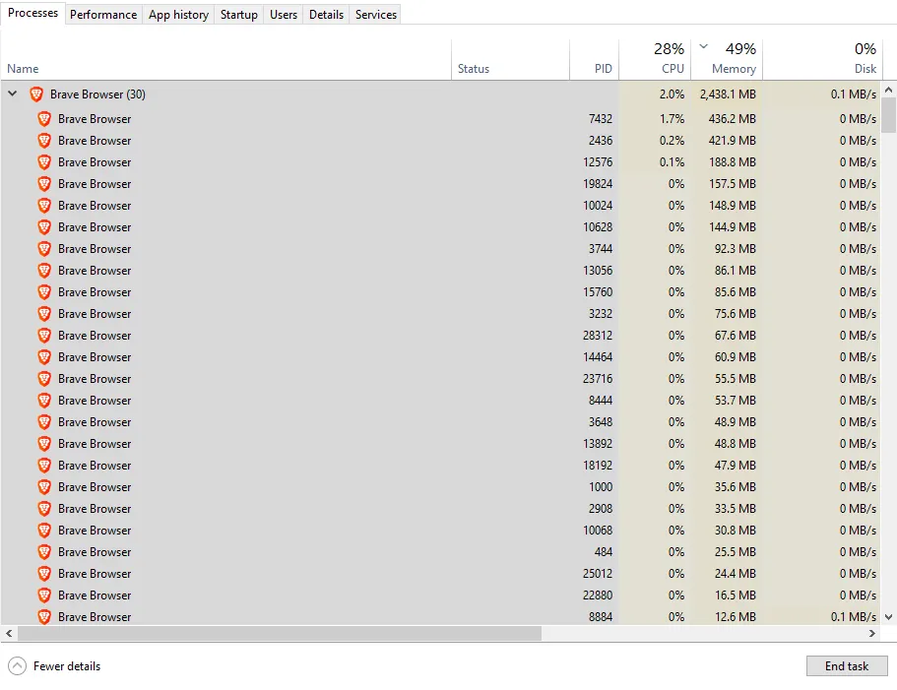This screenshot has width=897, height=690.
Task: Sort by the Memory column header
Action: 727,59
